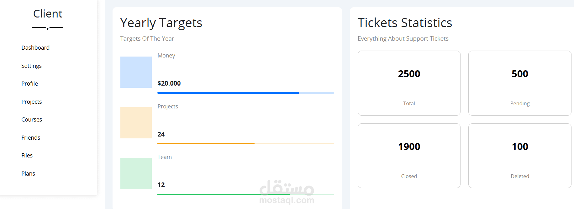The image size is (574, 209).
Task: Click Files in the sidebar
Action: coord(27,156)
